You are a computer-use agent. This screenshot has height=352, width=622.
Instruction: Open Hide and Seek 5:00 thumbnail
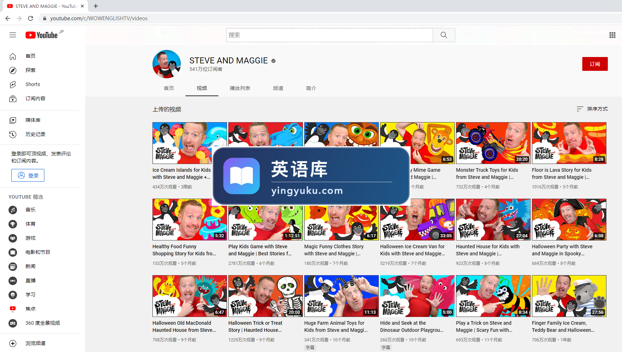coord(417,296)
